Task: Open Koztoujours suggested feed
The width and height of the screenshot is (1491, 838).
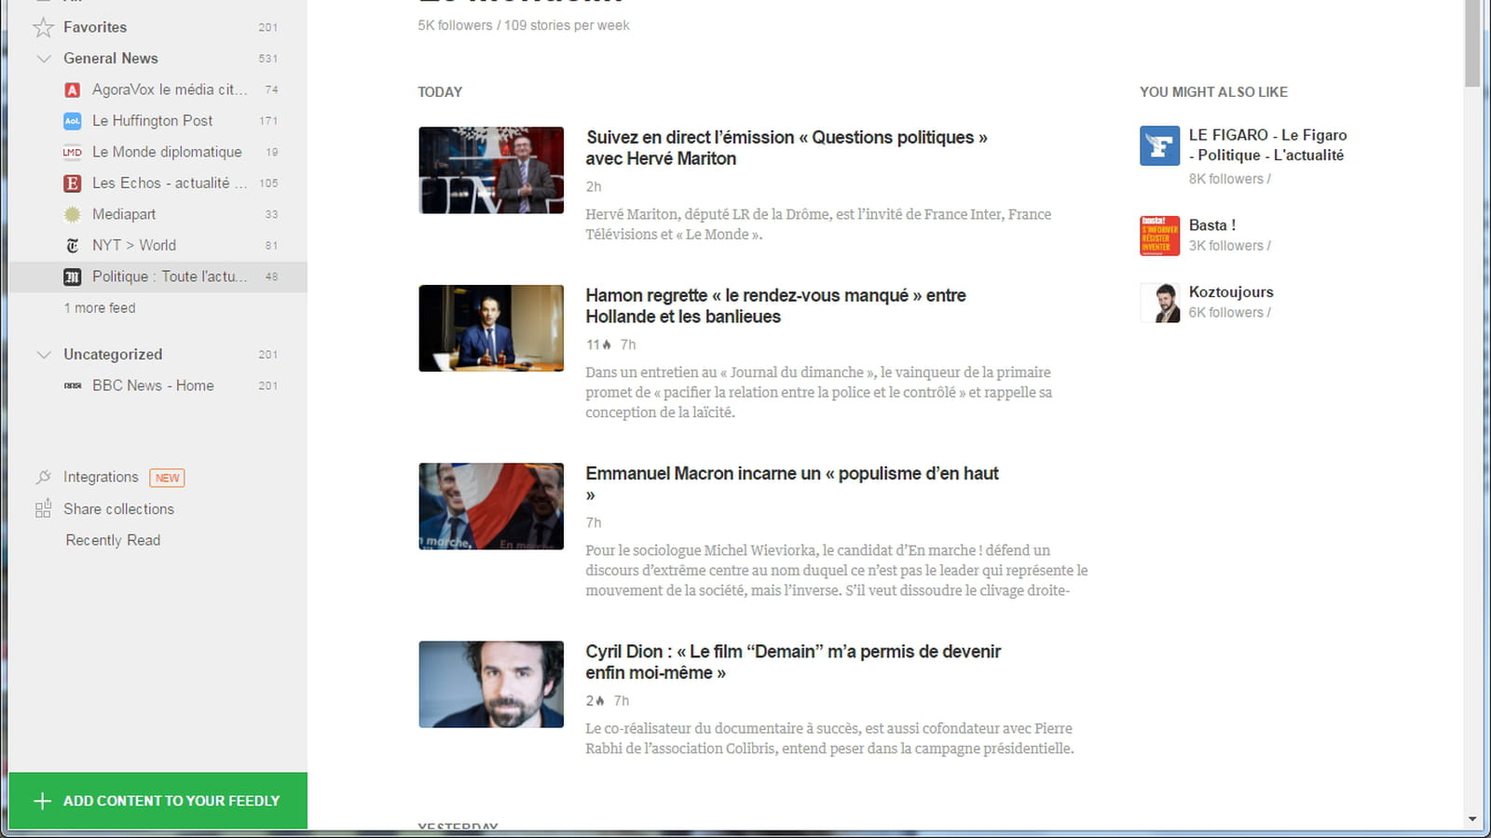Action: (x=1230, y=292)
